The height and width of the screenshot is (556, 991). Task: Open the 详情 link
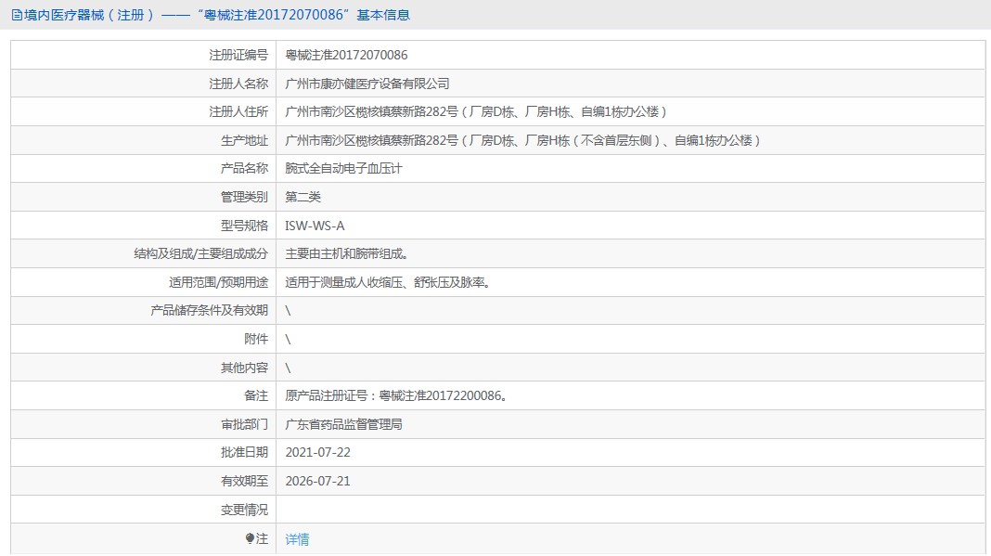coord(297,539)
